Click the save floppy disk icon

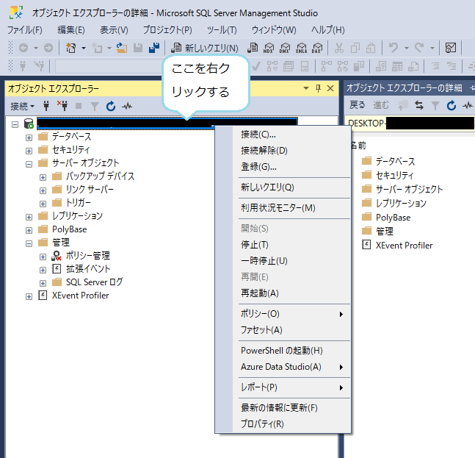138,48
